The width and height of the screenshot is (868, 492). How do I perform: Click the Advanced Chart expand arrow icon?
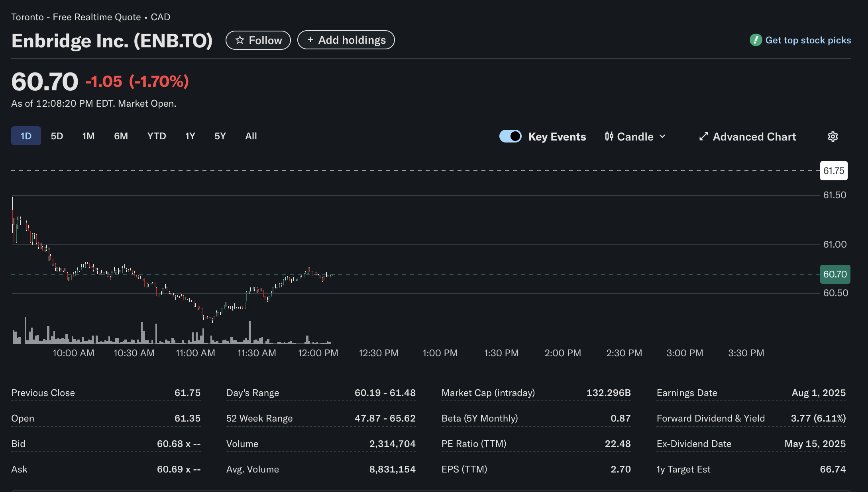click(704, 137)
